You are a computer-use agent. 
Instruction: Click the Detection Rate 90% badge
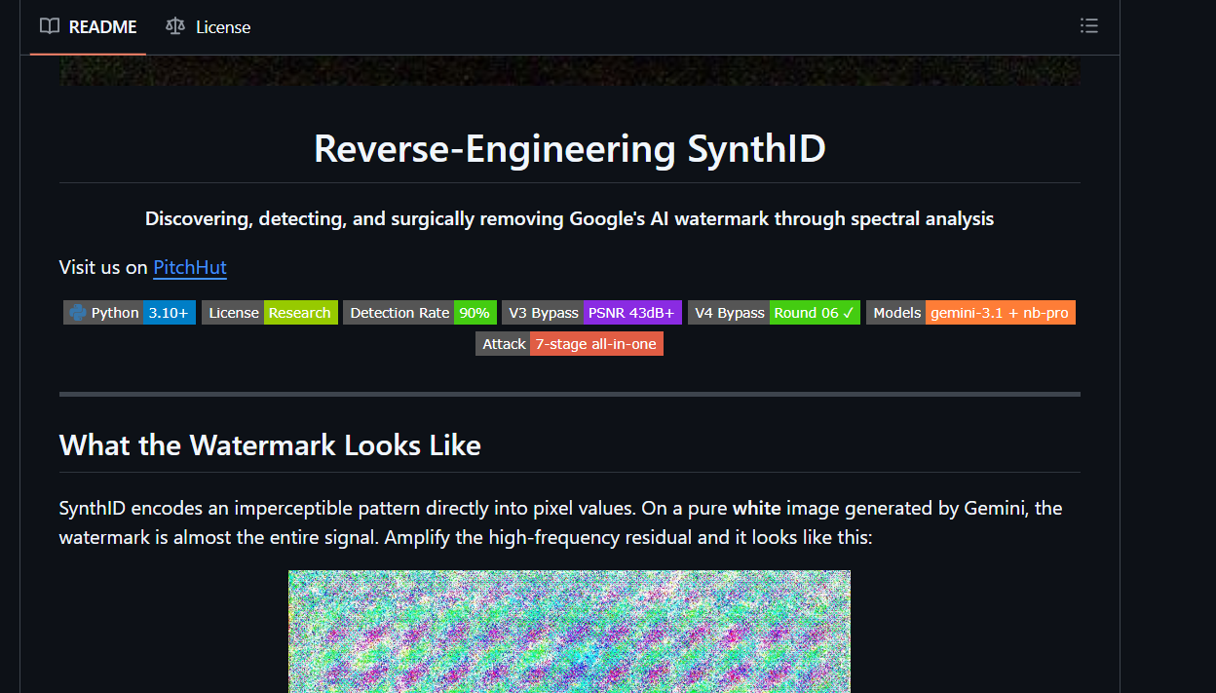click(x=420, y=313)
